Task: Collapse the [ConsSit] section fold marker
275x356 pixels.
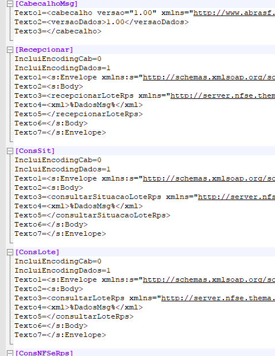Action: (10, 151)
